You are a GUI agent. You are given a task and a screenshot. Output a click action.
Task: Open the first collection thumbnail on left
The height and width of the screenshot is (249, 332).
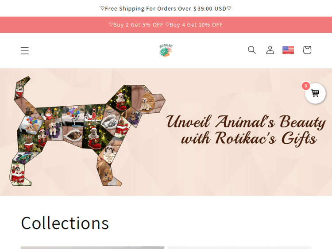coord(93,248)
